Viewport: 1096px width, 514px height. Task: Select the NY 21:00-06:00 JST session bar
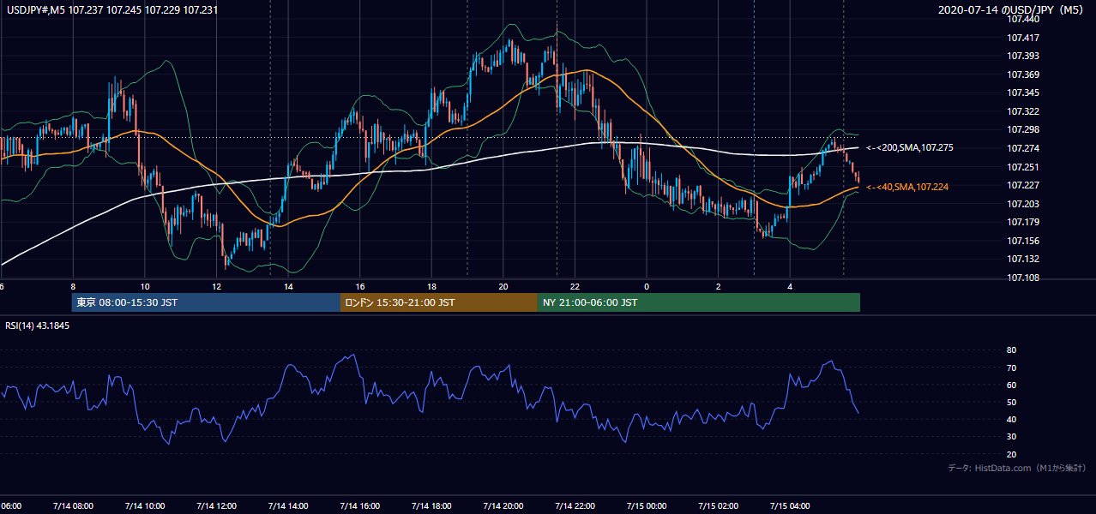coord(699,302)
